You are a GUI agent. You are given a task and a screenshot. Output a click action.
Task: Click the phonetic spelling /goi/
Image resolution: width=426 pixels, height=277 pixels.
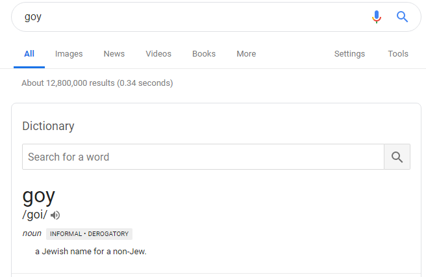coord(35,215)
